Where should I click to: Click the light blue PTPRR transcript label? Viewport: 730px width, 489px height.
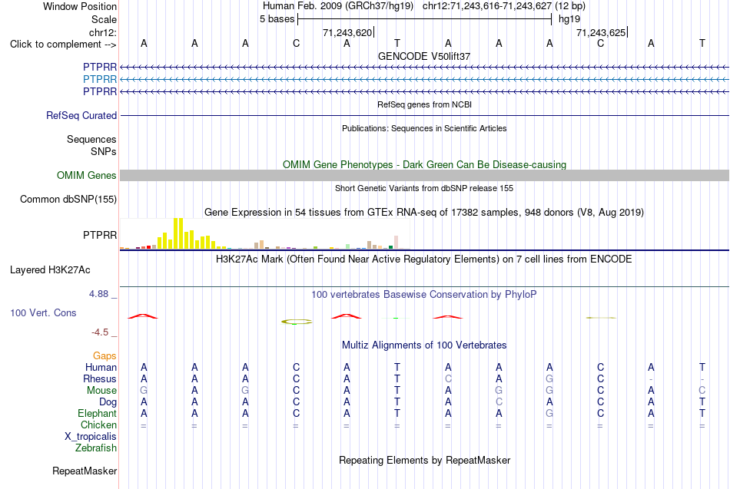tap(100, 79)
